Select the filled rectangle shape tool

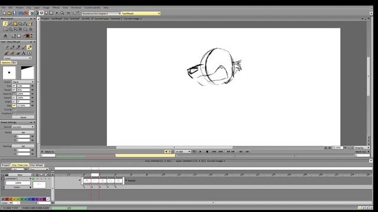pos(15,24)
